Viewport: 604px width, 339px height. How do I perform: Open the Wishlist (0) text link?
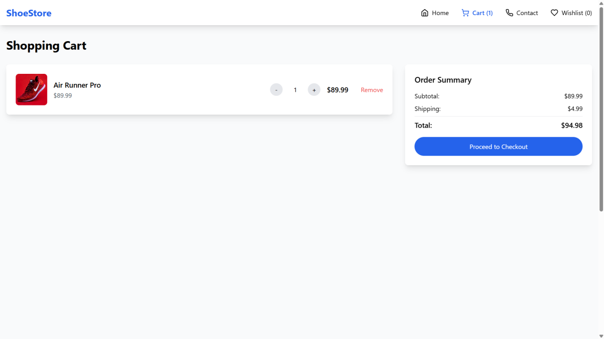[x=576, y=13]
